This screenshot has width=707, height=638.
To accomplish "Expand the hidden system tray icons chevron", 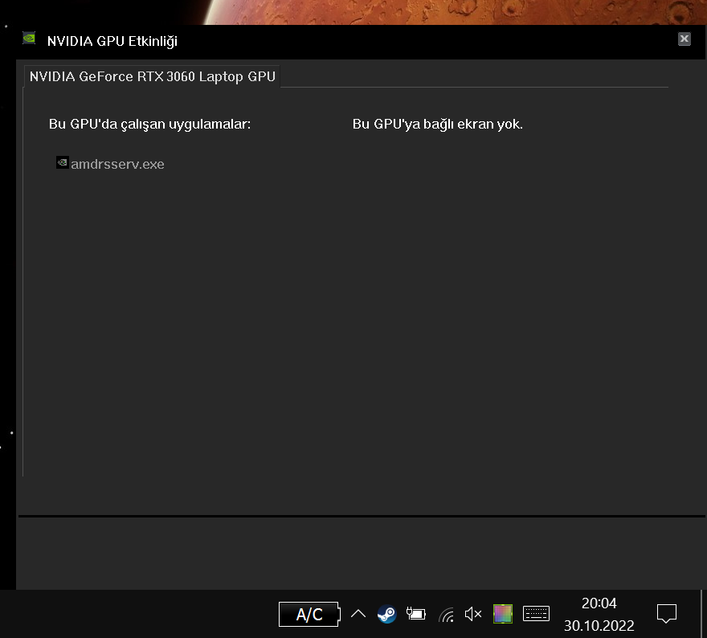I will tap(358, 614).
